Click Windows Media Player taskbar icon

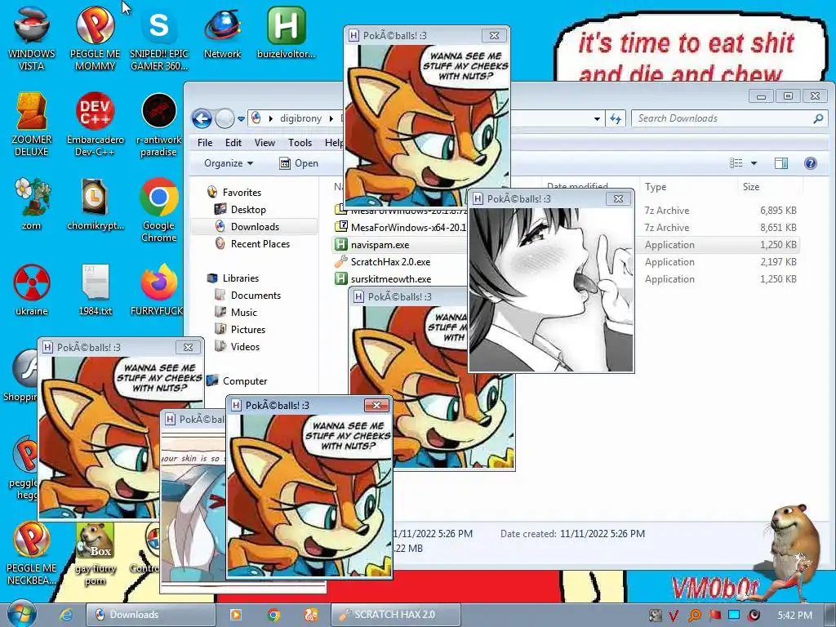(236, 615)
